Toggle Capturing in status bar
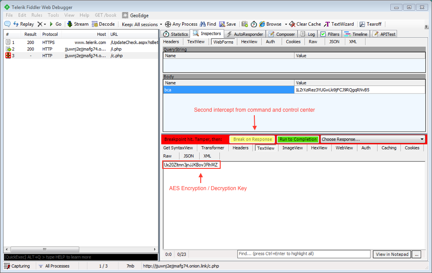Screen dimensions: 432x273 pyautogui.click(x=17, y=266)
